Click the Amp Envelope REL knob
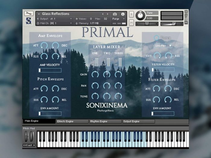211x158 pixels. click(55, 56)
